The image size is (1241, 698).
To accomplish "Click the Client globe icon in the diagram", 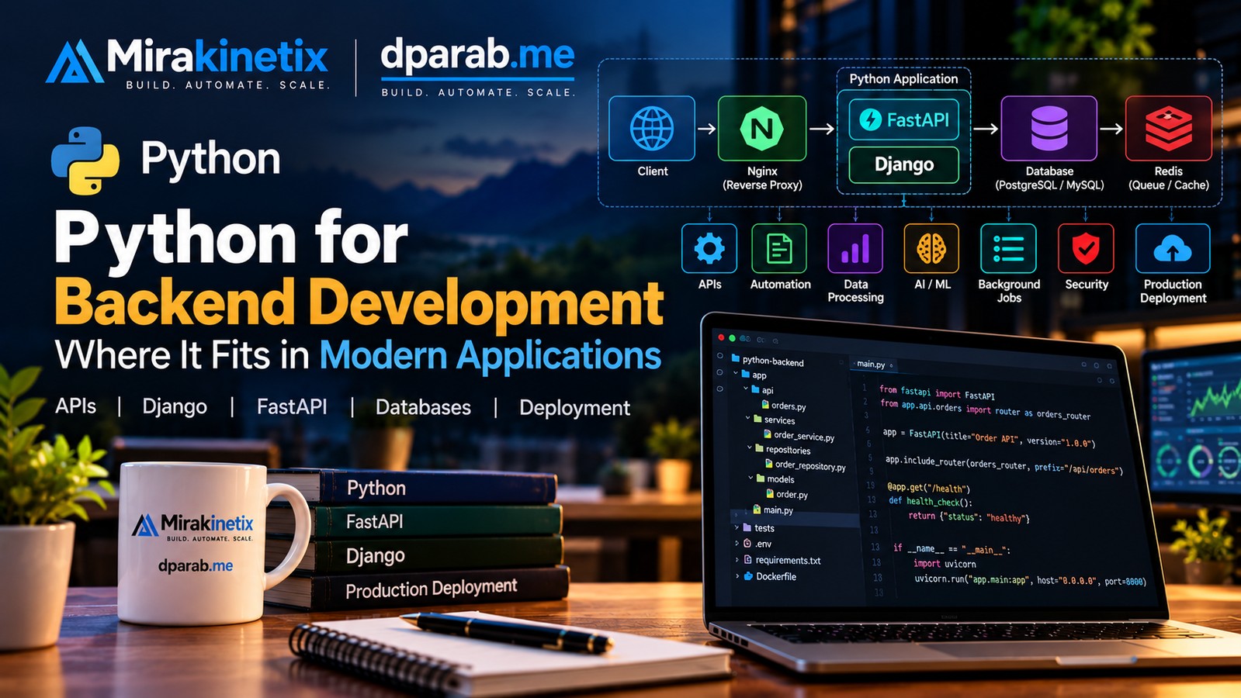I will [652, 128].
